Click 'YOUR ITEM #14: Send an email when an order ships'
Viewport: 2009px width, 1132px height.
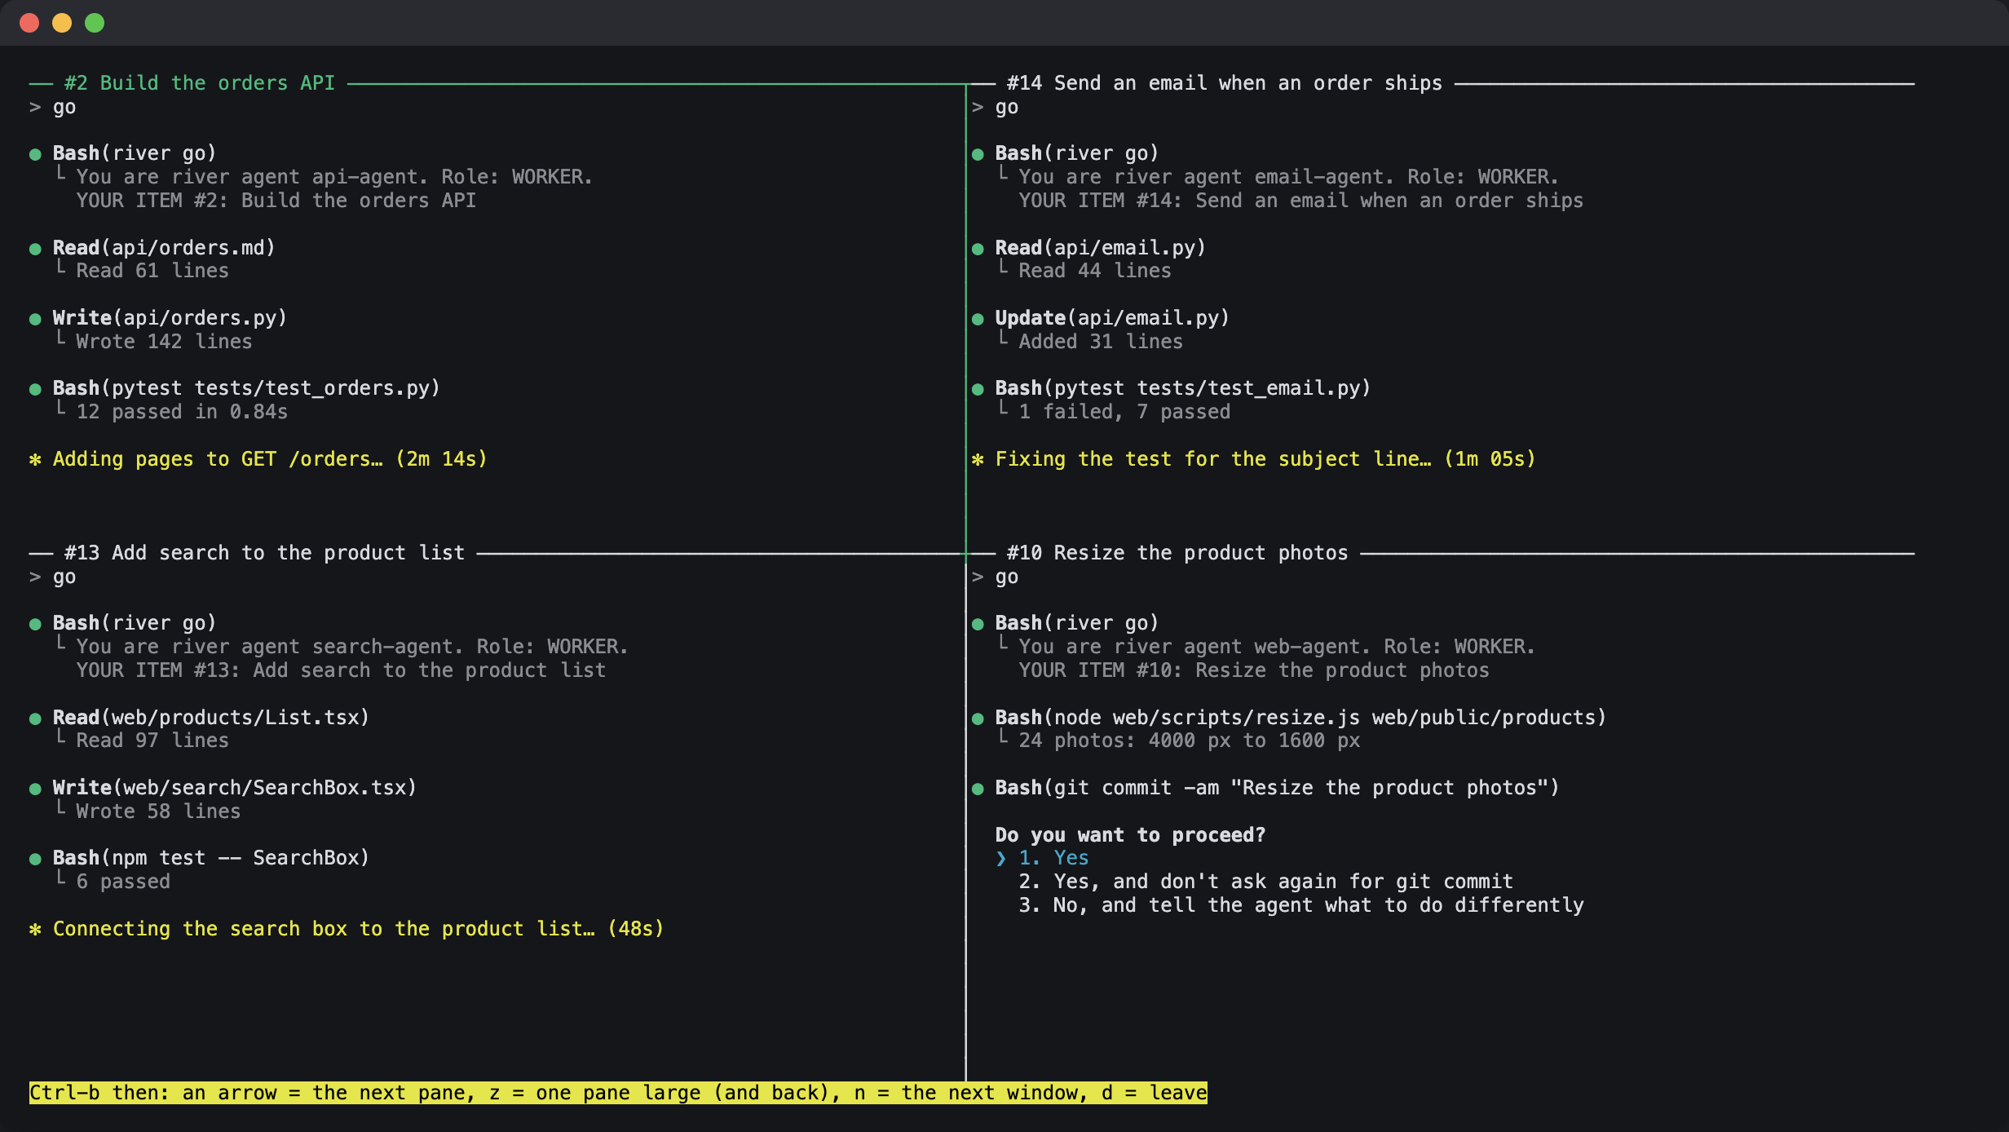1301,201
